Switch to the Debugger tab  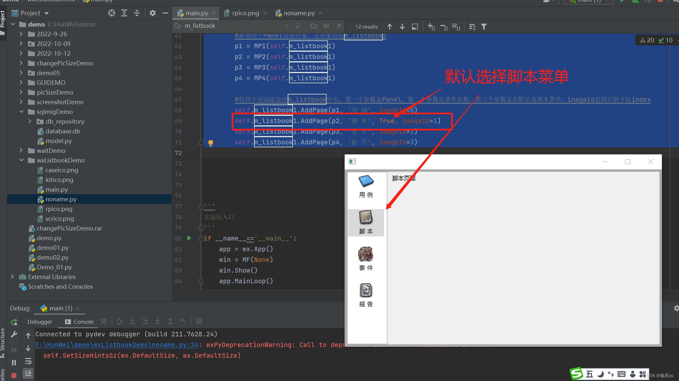[x=39, y=322]
